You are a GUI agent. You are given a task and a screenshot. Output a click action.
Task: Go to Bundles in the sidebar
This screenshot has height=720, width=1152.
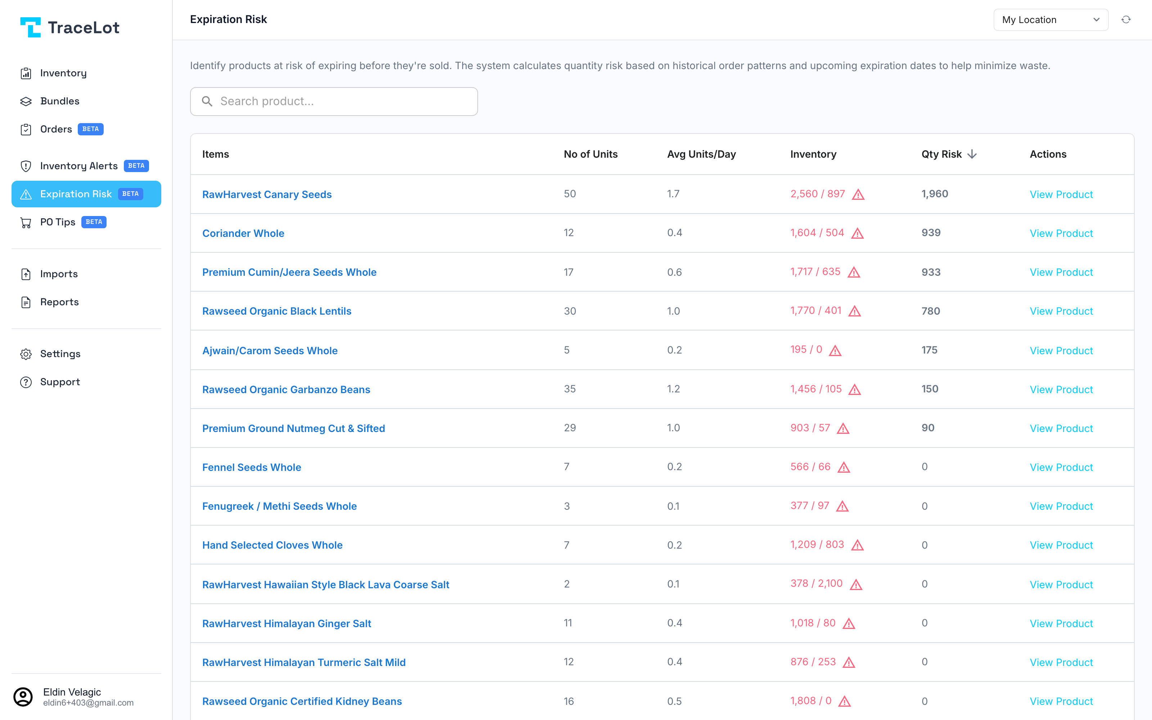click(86, 102)
